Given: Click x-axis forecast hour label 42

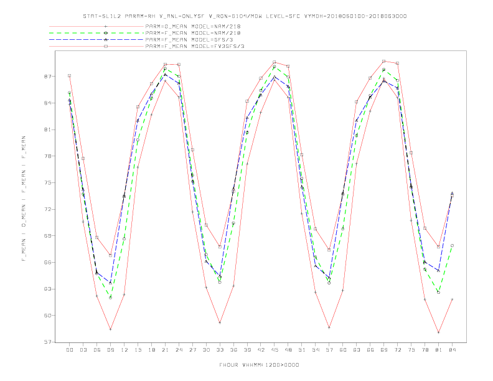Looking at the screenshot, I should tap(261, 350).
